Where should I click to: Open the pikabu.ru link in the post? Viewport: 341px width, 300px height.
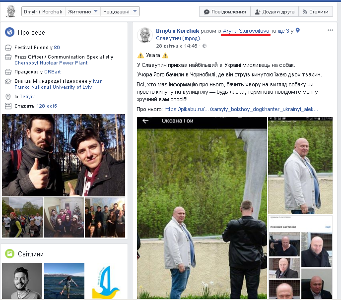[x=241, y=109]
